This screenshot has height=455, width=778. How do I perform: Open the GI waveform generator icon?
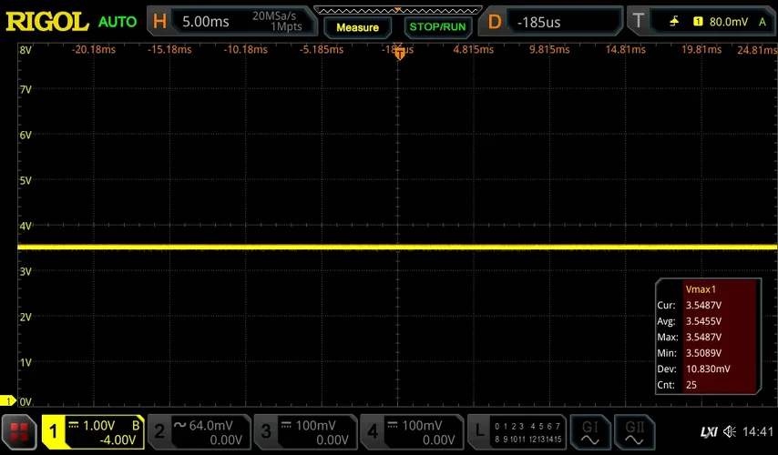point(590,432)
